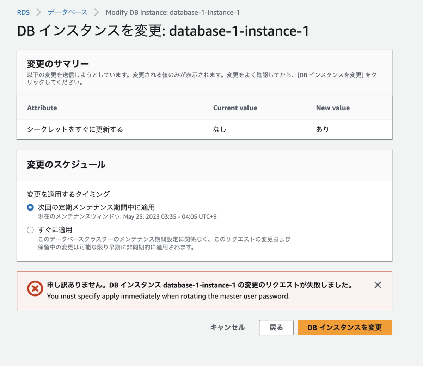Click the 次回の定期メンテナンス期間中に適用 label
This screenshot has width=423, height=366.
pyautogui.click(x=96, y=207)
